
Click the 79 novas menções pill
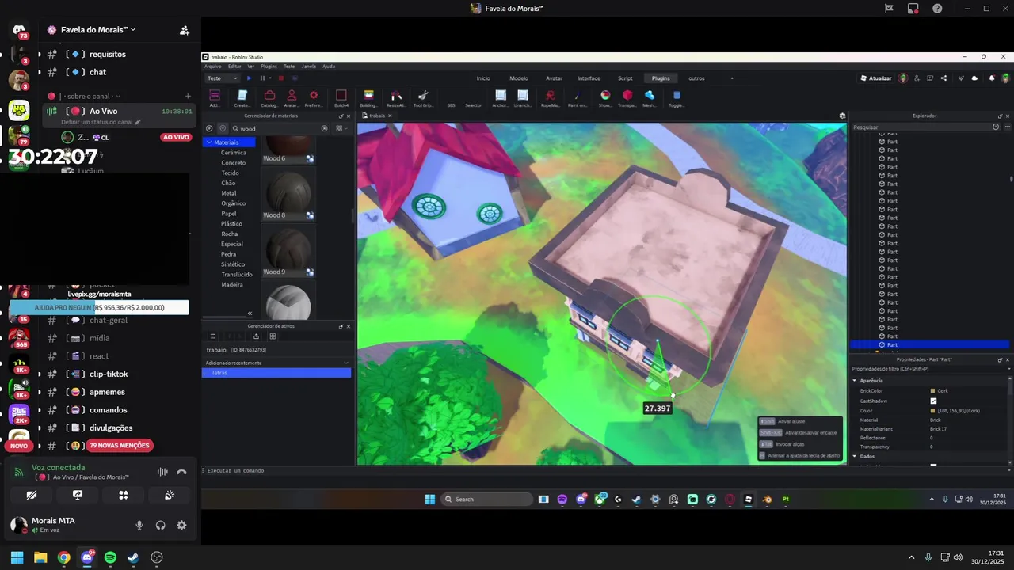119,446
